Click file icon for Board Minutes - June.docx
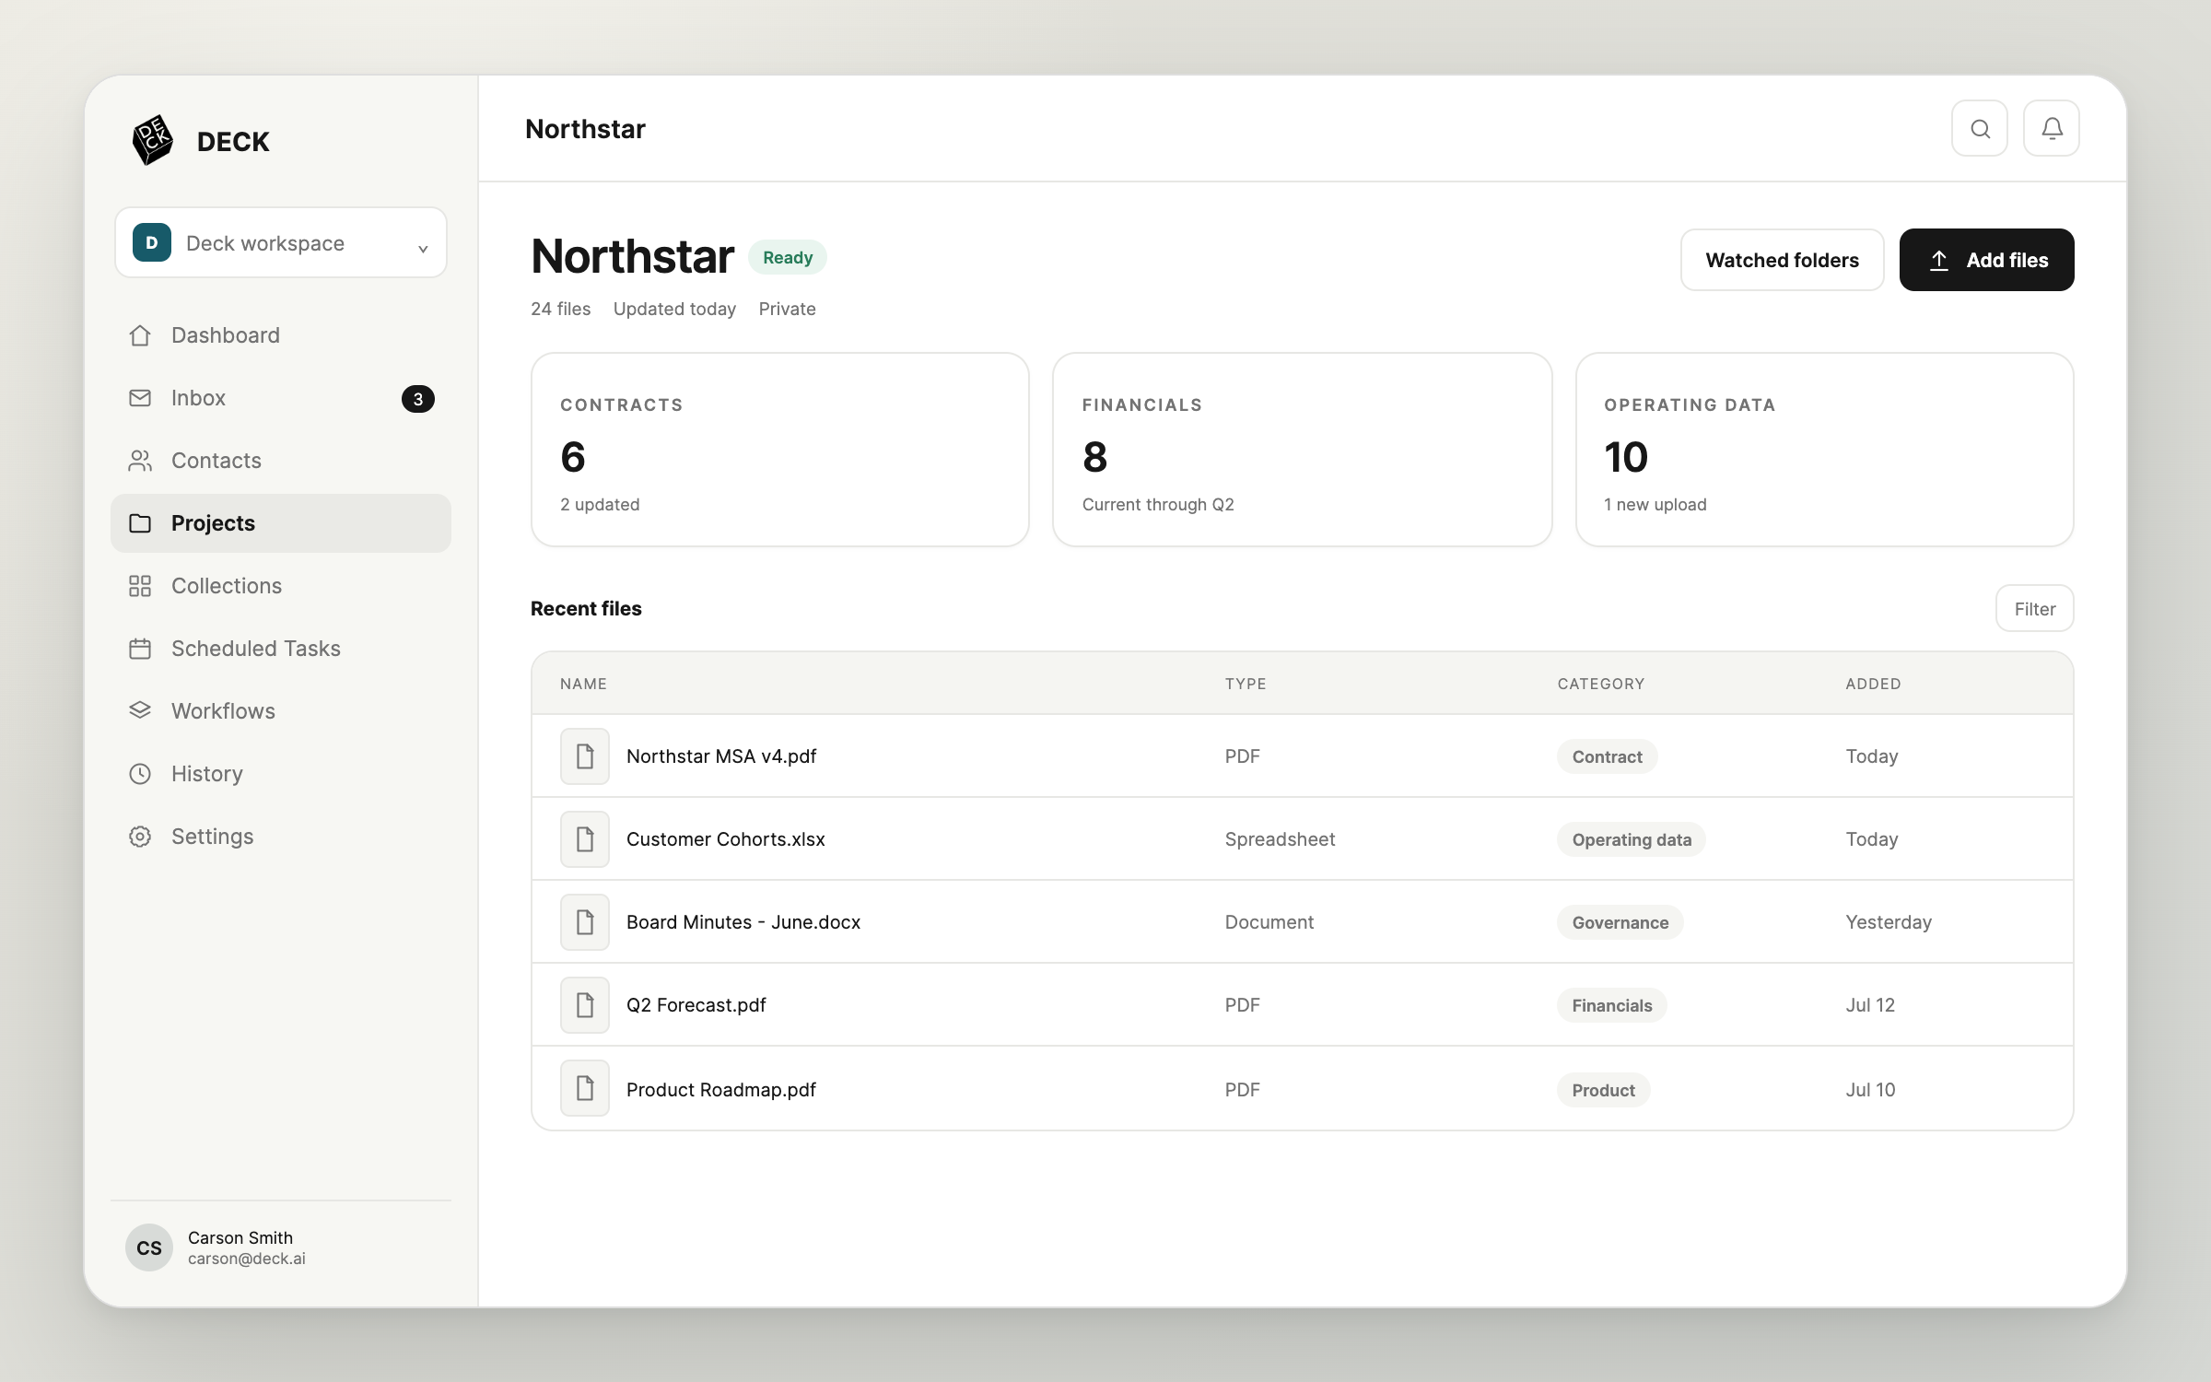 pyautogui.click(x=585, y=922)
